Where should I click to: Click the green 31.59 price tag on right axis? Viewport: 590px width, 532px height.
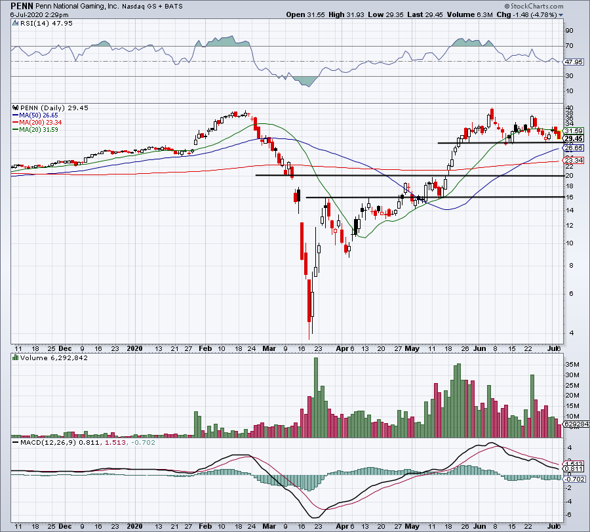(574, 131)
